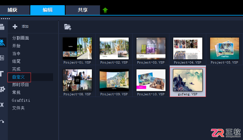Image resolution: width=243 pixels, height=140 pixels.
Task: Open the add folder icon above thumbnails
Action: pyautogui.click(x=68, y=27)
